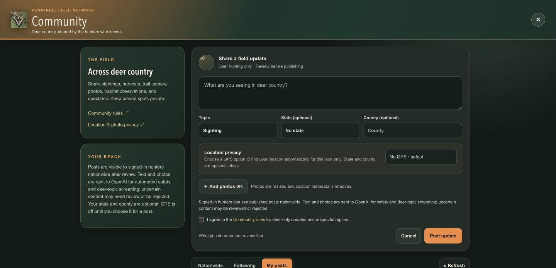Click 'Photos are resized and location metadata is removed.'
The image size is (556, 268).
(x=302, y=186)
